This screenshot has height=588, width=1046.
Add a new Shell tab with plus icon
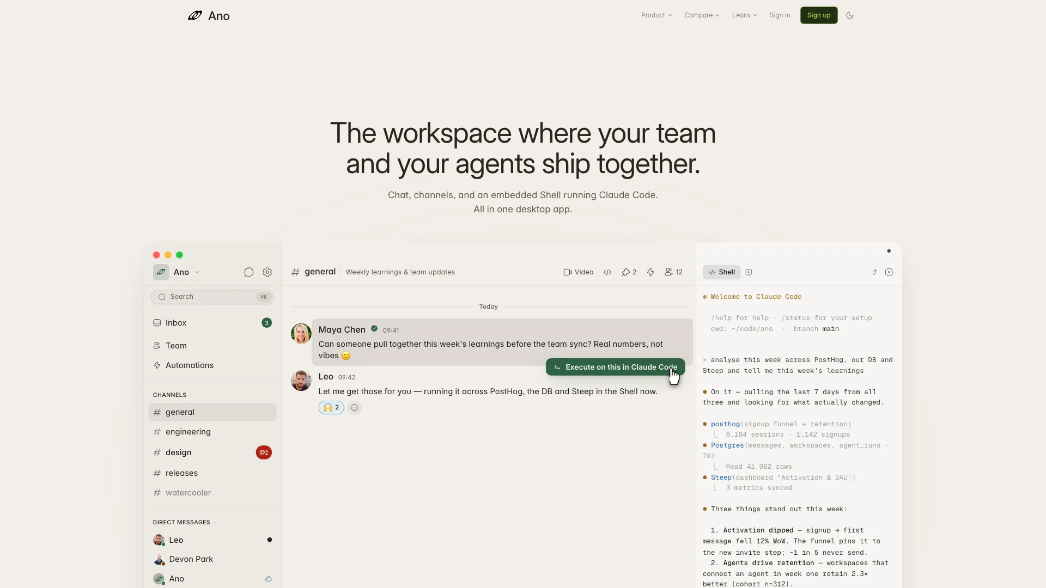tap(749, 272)
